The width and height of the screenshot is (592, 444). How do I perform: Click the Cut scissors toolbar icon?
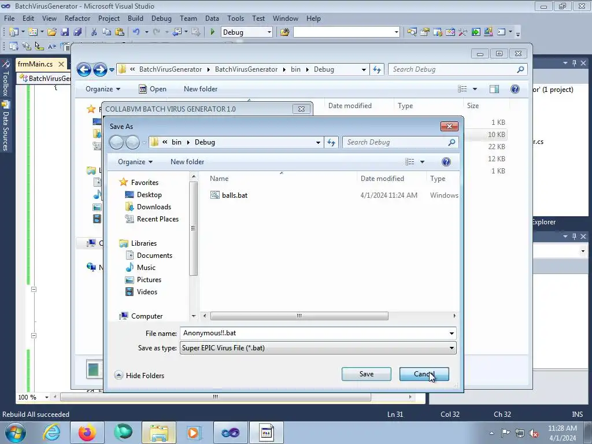94,32
